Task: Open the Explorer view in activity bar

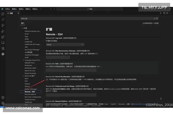Action: point(3,14)
